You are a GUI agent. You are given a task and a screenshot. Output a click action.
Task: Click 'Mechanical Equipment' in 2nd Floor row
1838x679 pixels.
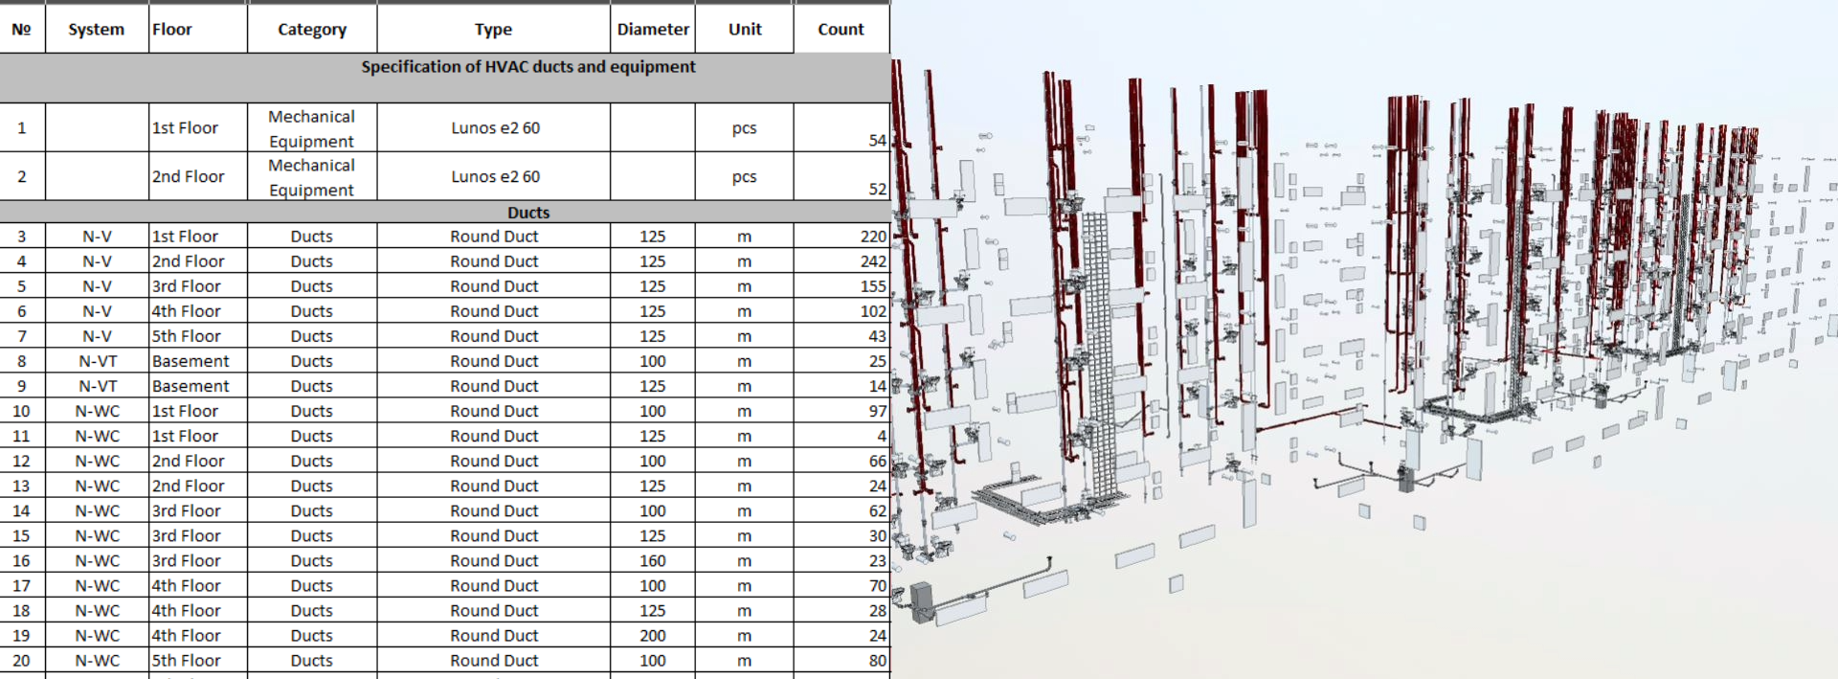312,177
